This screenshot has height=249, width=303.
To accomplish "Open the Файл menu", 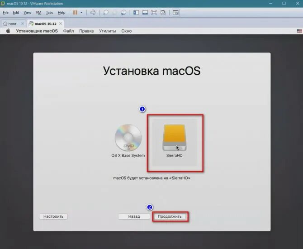I will click(x=68, y=31).
